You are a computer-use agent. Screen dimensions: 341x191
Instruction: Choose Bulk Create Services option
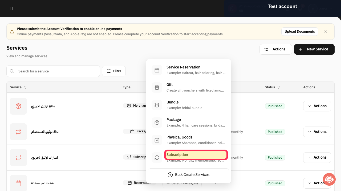click(189, 175)
